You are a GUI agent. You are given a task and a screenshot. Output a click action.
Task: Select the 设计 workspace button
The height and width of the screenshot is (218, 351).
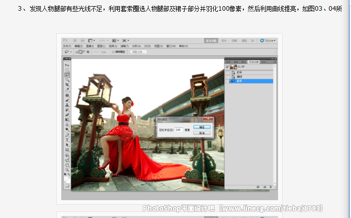point(224,40)
